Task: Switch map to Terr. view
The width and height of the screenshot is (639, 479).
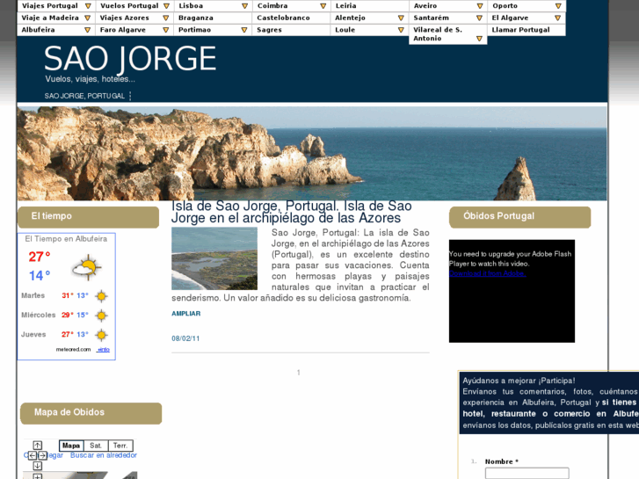Action: click(x=120, y=446)
